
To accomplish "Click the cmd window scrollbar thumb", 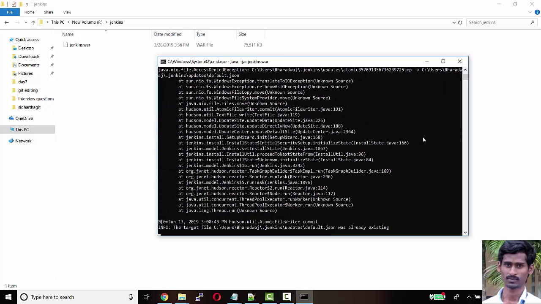I will [x=465, y=76].
